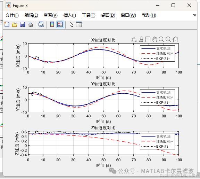Open the 桌面(D) menu
Viewport: 200px width, 179px height.
(x=108, y=15)
